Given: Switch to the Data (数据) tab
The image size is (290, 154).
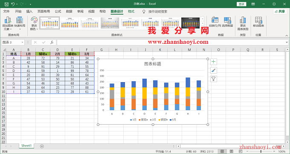Looking at the screenshot, I should (x=69, y=11).
